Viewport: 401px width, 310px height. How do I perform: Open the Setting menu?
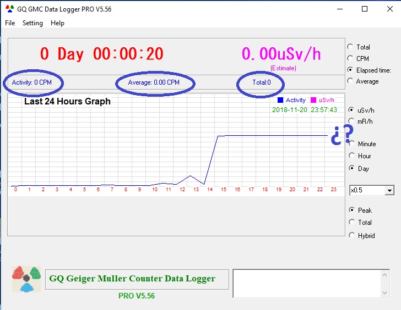[32, 23]
